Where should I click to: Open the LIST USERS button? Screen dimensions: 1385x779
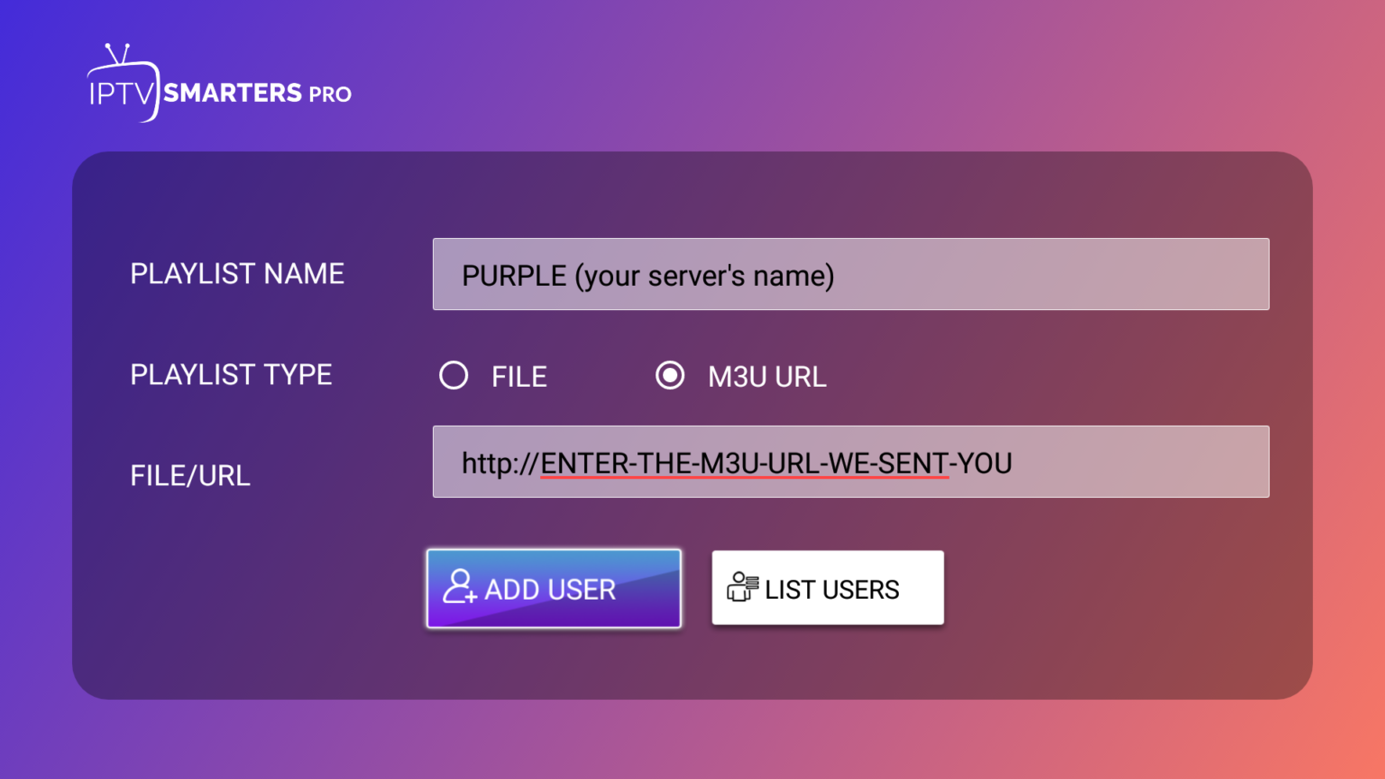click(x=828, y=588)
